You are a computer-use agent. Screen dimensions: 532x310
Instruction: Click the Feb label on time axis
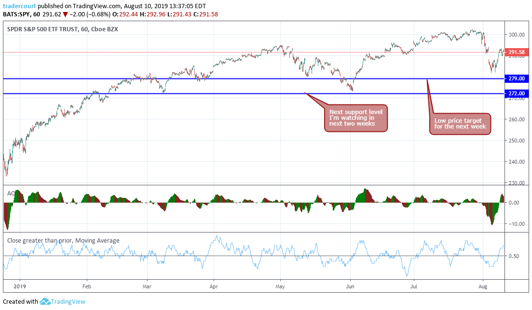pyautogui.click(x=87, y=286)
